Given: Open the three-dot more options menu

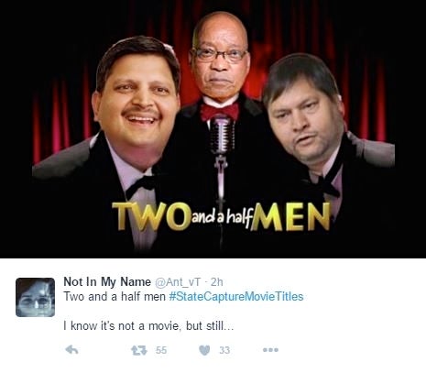Looking at the screenshot, I should pyautogui.click(x=270, y=350).
